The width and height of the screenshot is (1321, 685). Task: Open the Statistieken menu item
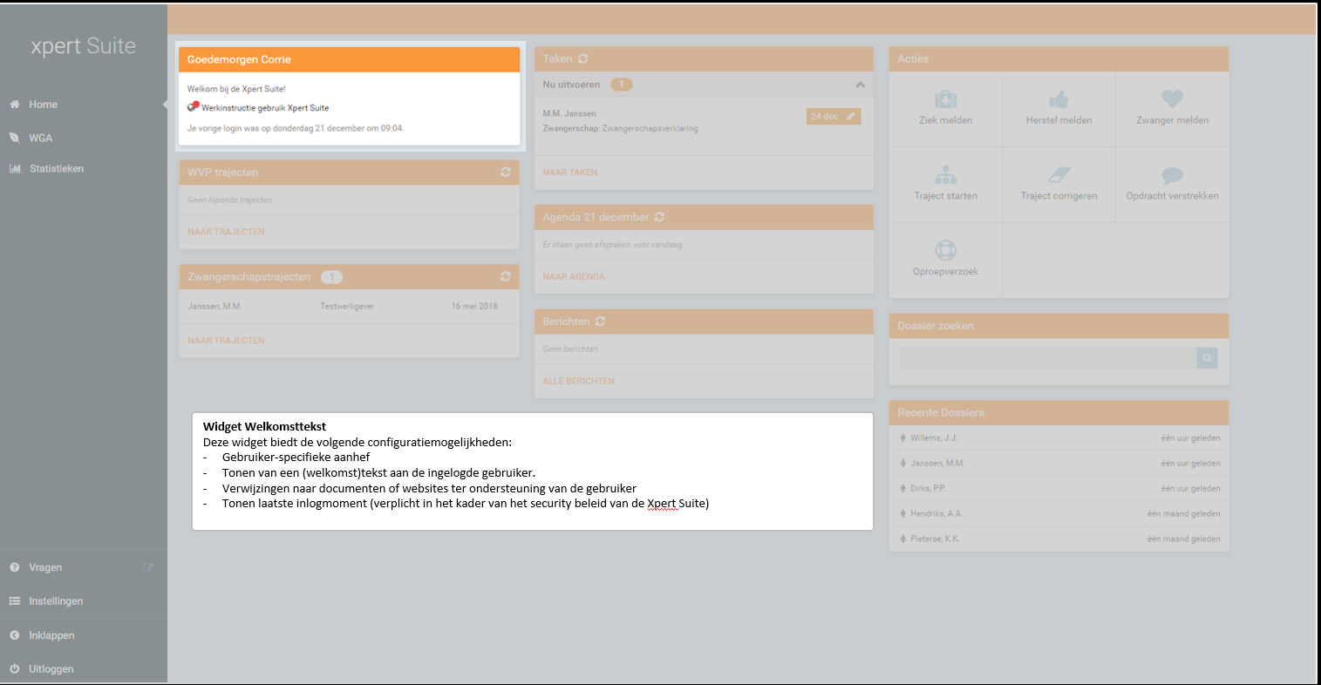(56, 169)
